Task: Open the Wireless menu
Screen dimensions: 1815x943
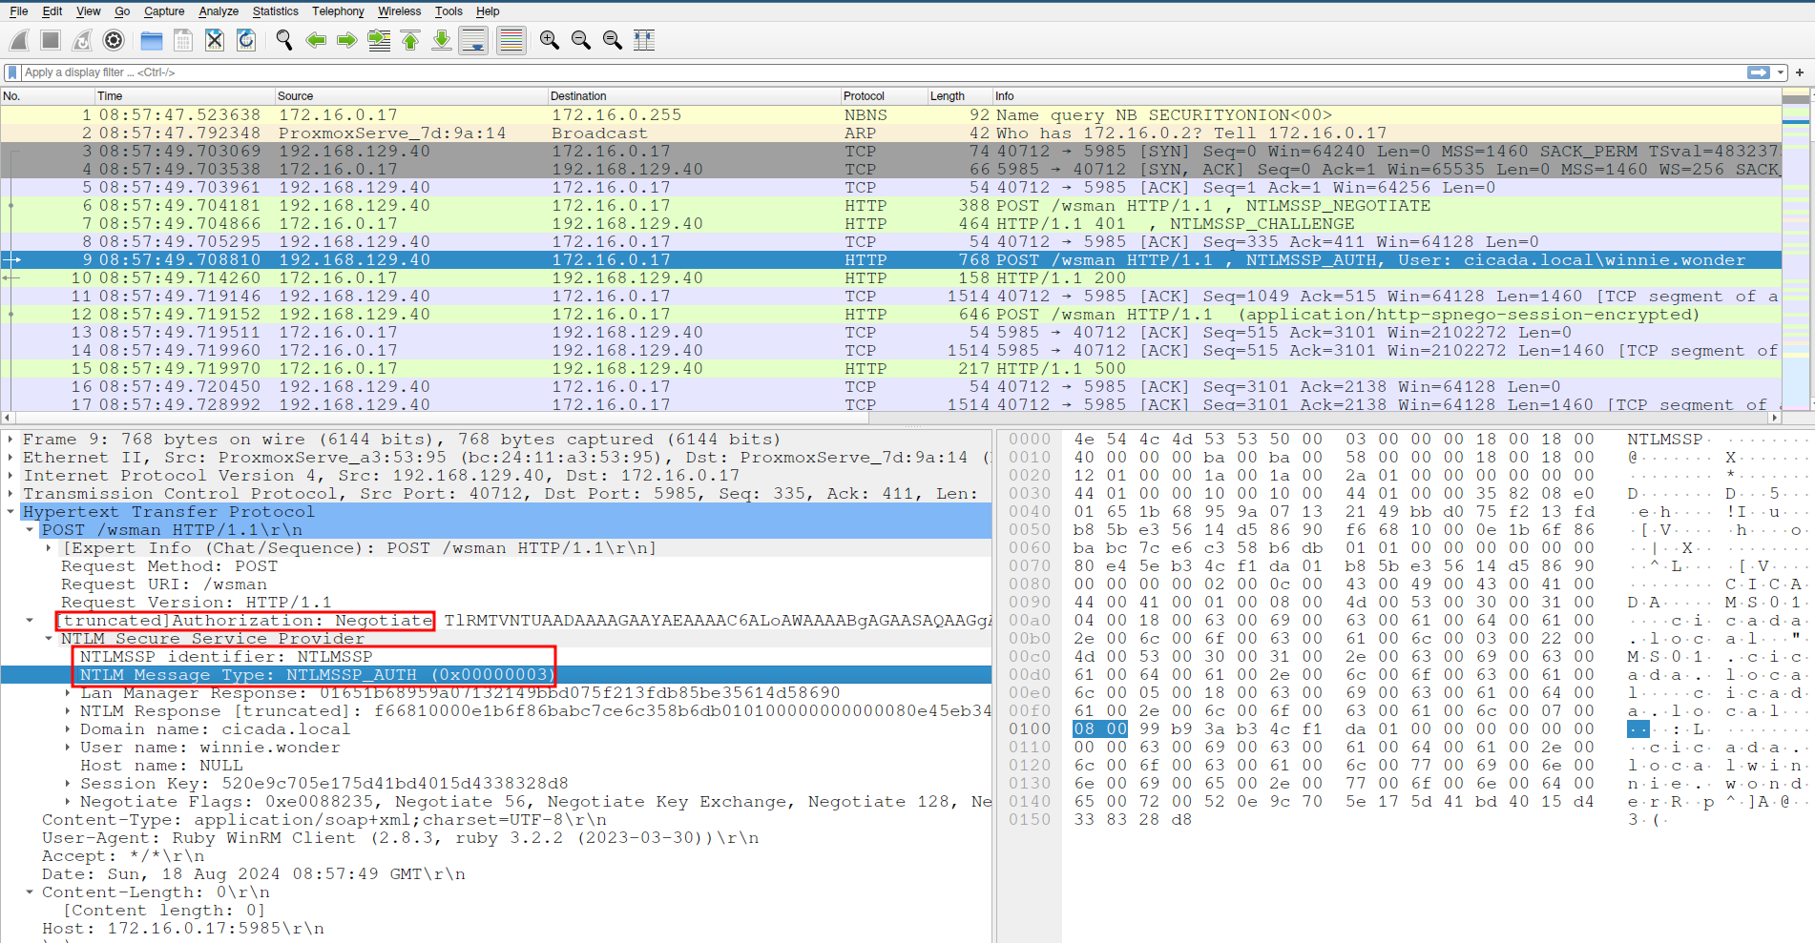Action: [x=399, y=11]
